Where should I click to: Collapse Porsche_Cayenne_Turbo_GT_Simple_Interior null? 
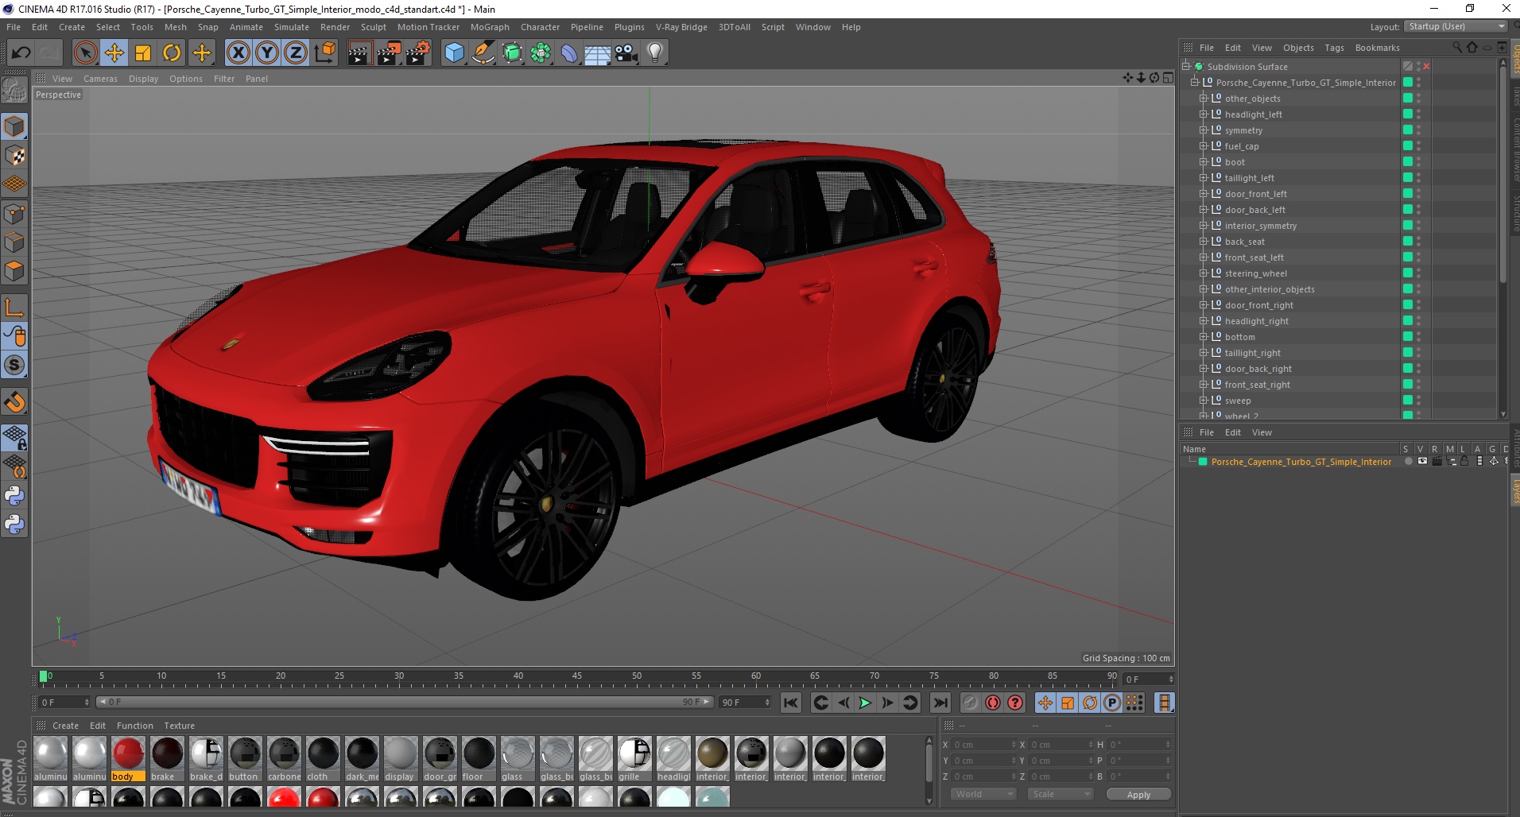pyautogui.click(x=1195, y=83)
